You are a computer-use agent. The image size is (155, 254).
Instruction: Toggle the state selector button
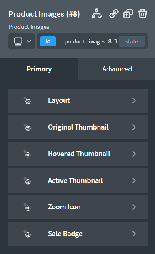[x=132, y=41]
